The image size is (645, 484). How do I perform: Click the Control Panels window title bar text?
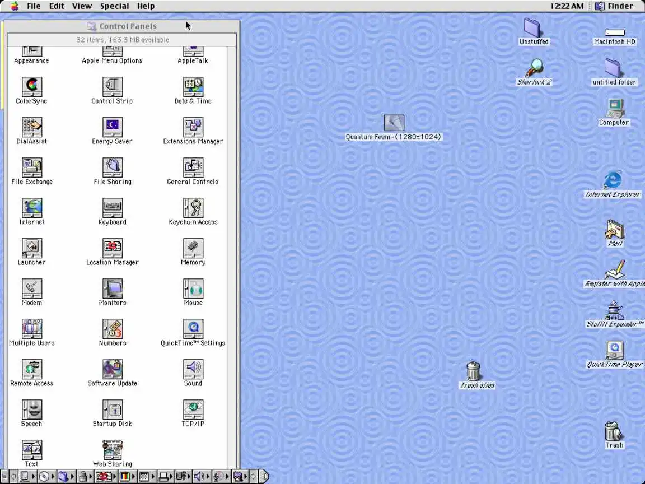tap(128, 26)
